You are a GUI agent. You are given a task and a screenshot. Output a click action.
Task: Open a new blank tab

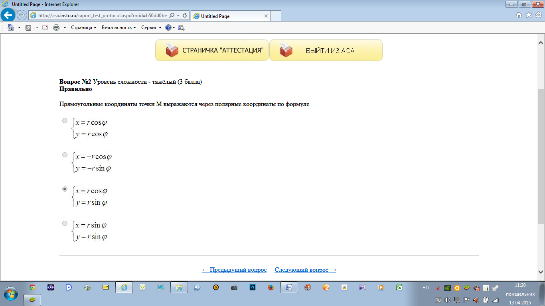pos(276,16)
